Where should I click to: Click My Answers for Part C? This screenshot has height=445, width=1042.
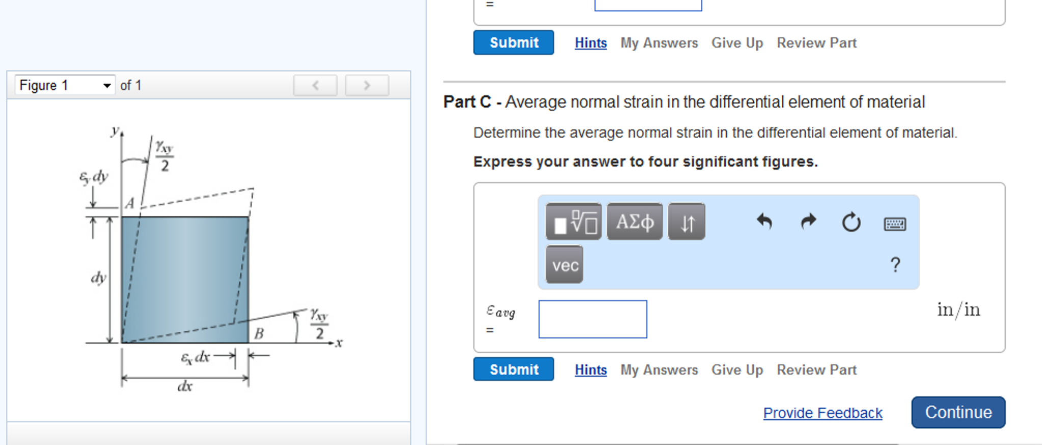659,370
